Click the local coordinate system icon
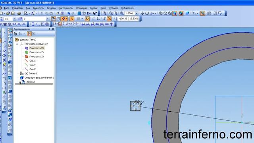This screenshot has height=143, width=254. point(98,19)
